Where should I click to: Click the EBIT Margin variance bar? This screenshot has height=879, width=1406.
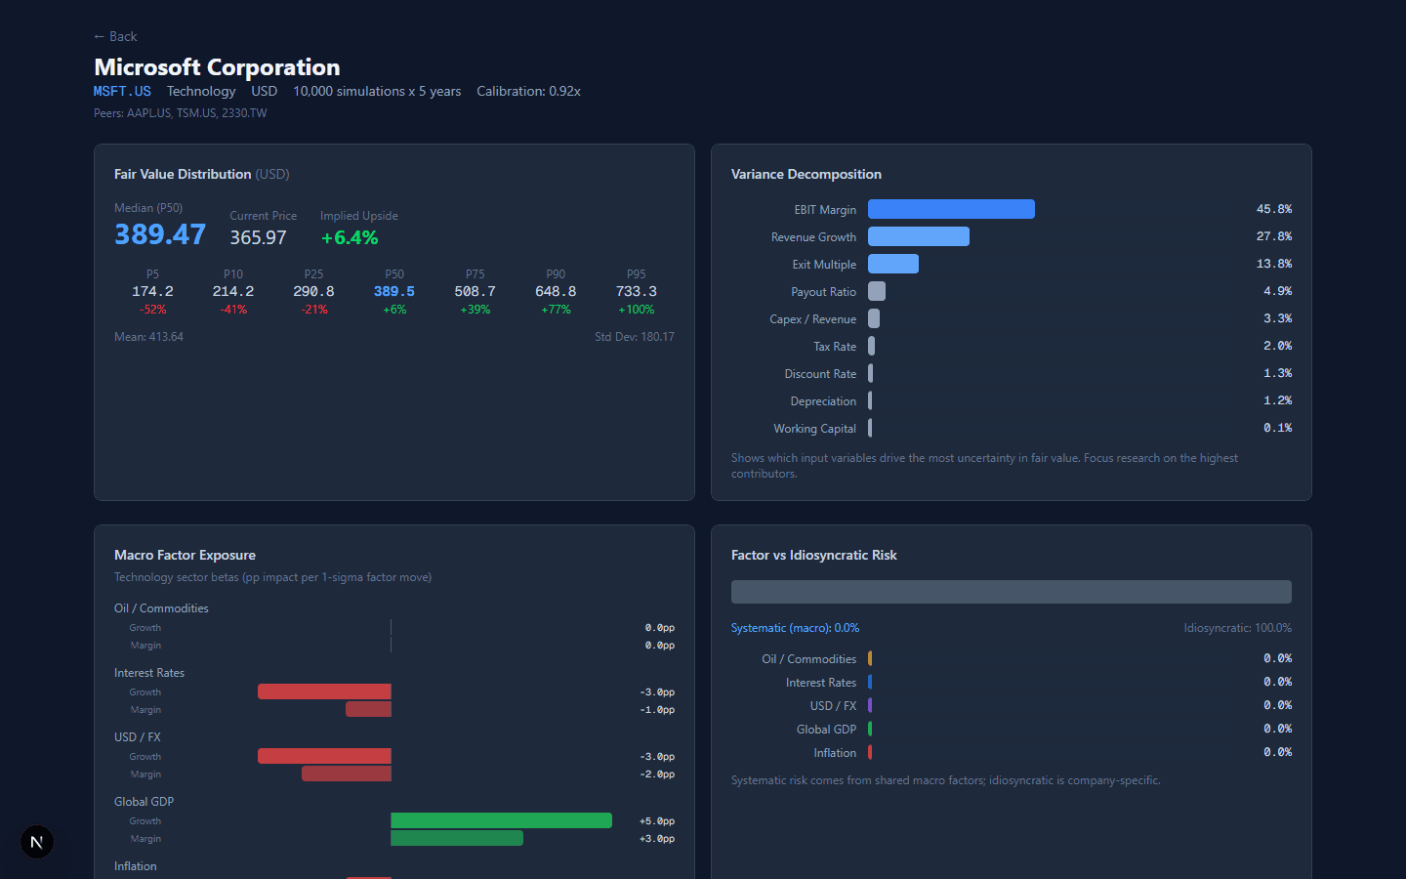click(x=951, y=209)
